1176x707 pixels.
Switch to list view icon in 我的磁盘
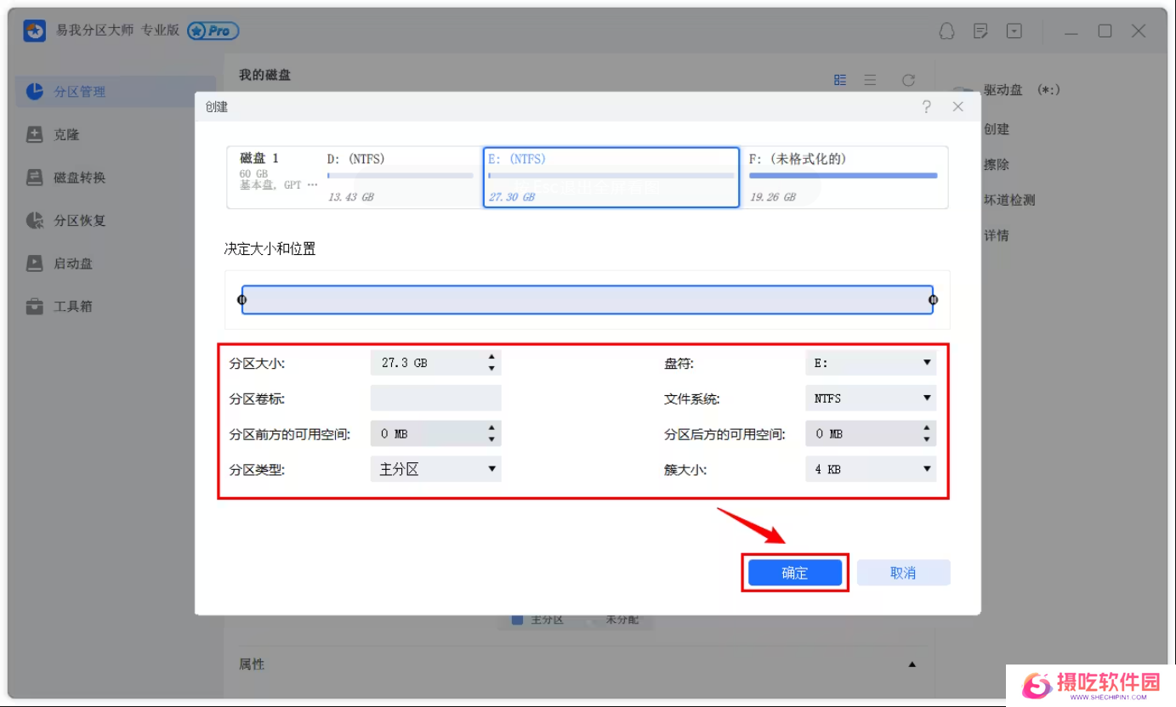point(870,80)
